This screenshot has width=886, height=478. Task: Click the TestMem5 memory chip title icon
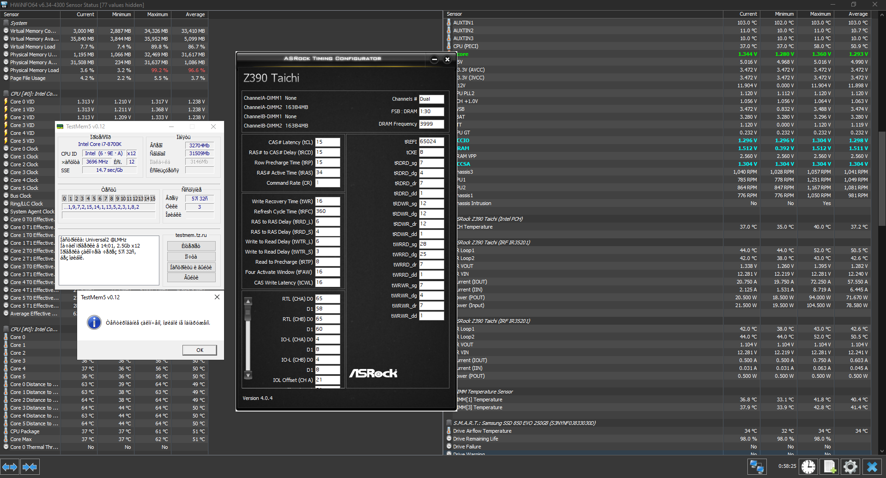coord(60,127)
